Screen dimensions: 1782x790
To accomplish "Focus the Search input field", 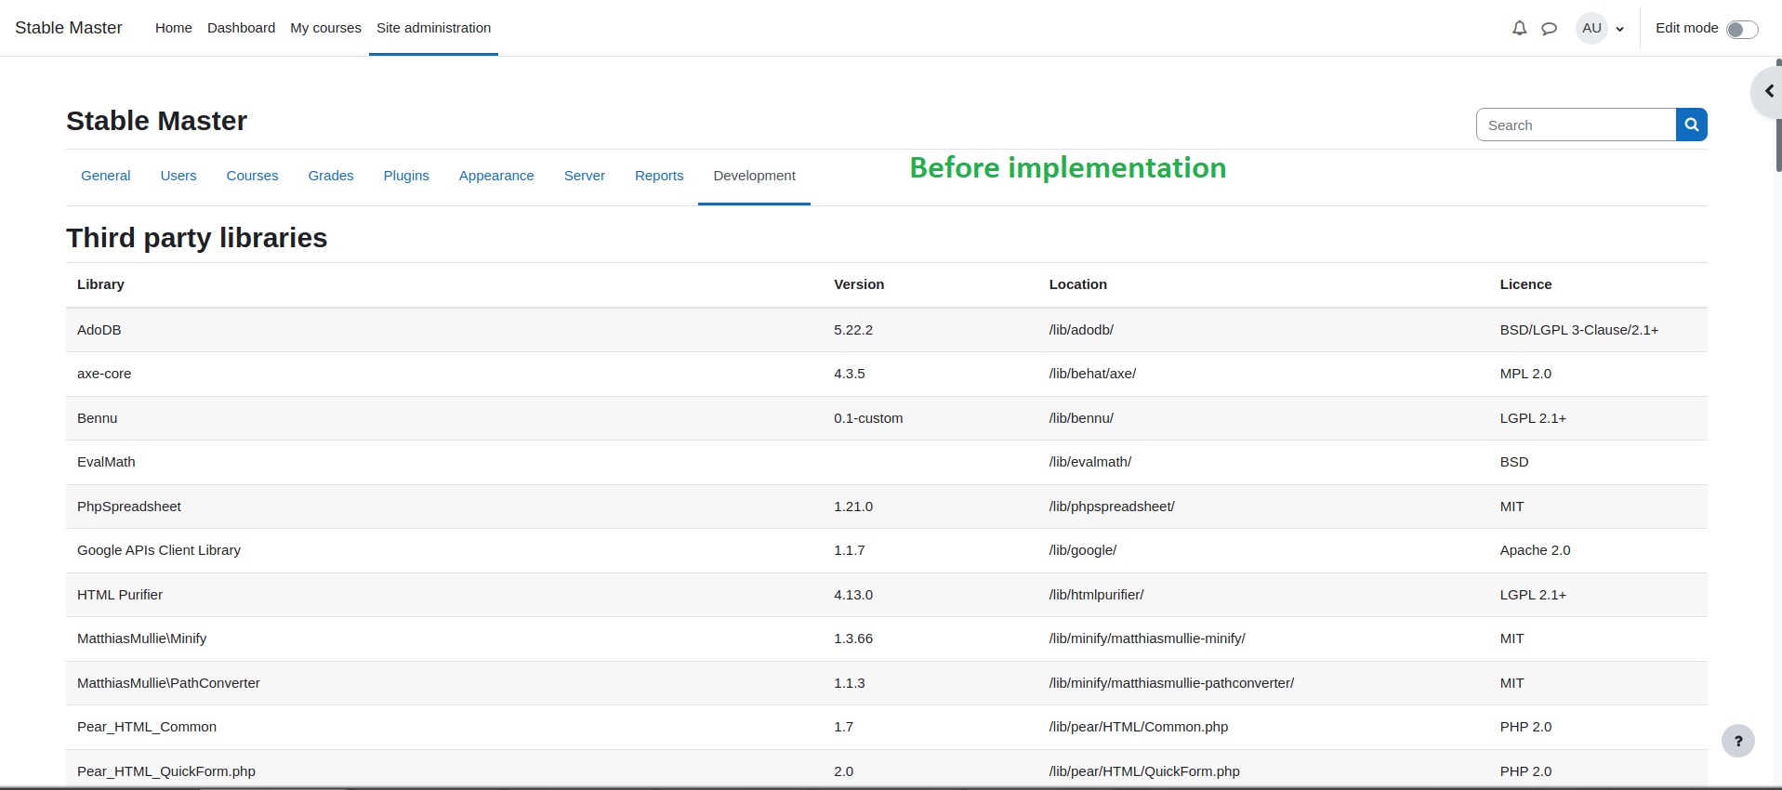I will (x=1576, y=125).
